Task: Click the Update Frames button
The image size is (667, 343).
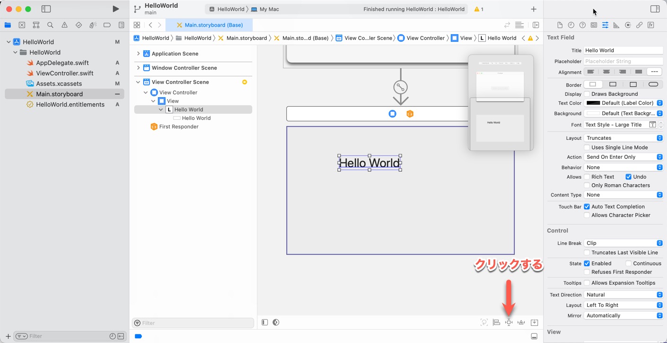Action: tap(484, 323)
